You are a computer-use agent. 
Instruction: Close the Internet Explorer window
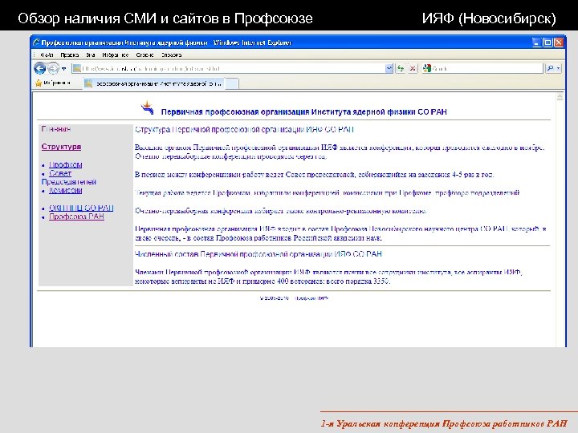[x=559, y=42]
